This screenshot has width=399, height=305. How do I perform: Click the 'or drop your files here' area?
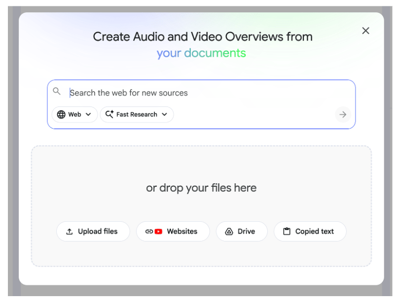tap(201, 188)
